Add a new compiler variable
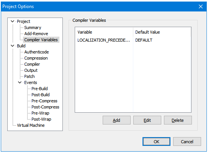 tap(116, 120)
